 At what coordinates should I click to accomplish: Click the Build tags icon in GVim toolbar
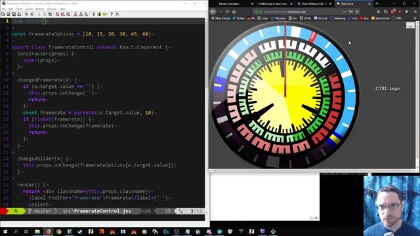point(99,14)
